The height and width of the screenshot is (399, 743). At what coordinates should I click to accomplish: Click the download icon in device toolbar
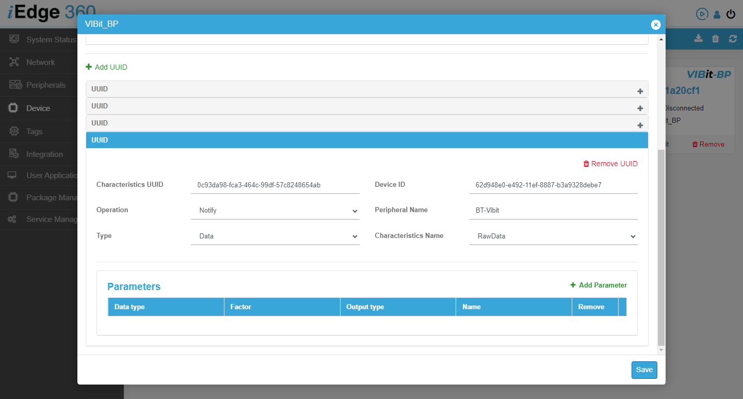tap(698, 39)
